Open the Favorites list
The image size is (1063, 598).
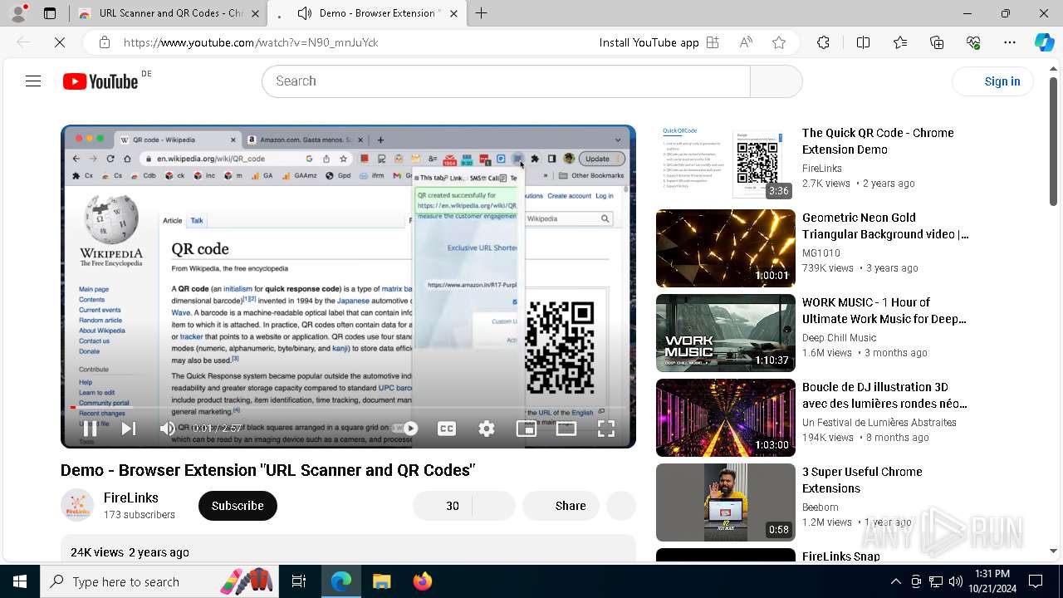click(900, 42)
